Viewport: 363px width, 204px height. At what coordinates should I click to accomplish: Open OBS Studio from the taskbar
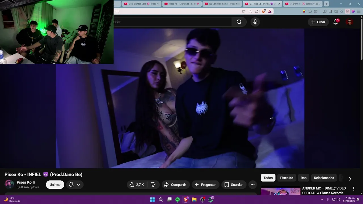click(202, 199)
